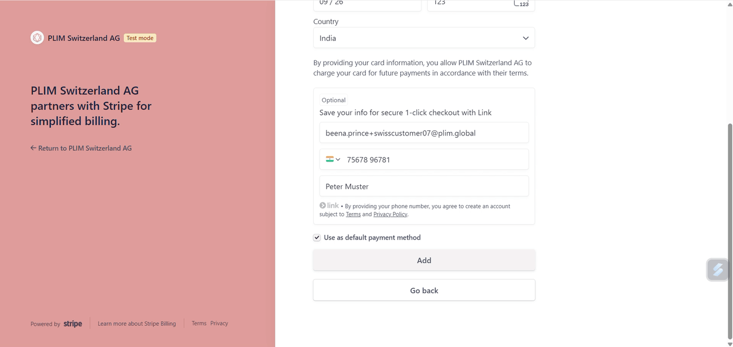Click the Link logo icon below name field
Image resolution: width=733 pixels, height=347 pixels.
[329, 205]
